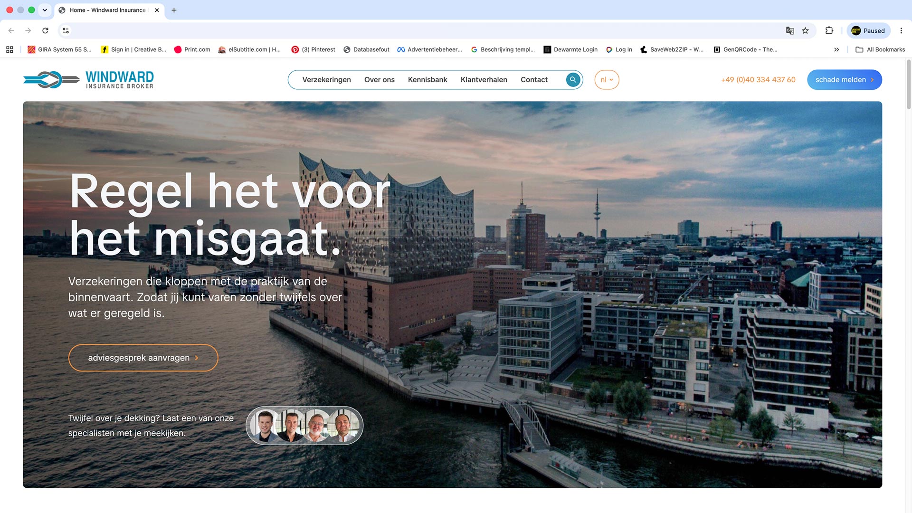
Task: Call phone number +49 (0)40 334 437 60
Action: pos(758,80)
